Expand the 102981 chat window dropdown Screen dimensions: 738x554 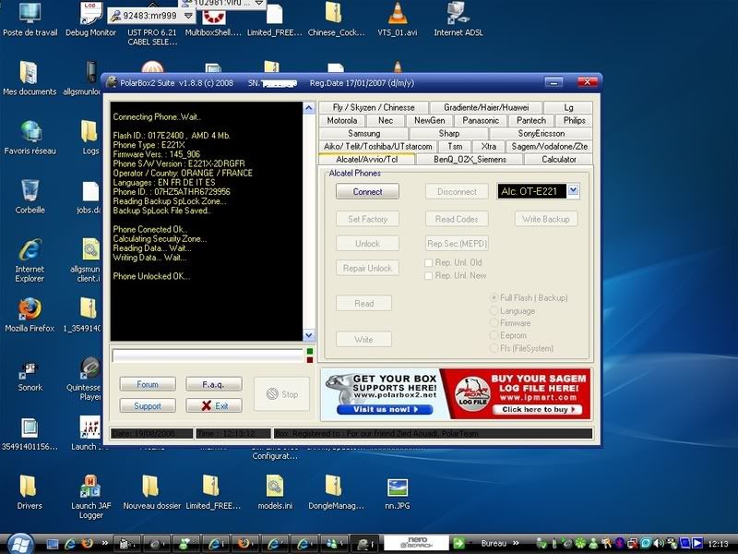coord(259,3)
